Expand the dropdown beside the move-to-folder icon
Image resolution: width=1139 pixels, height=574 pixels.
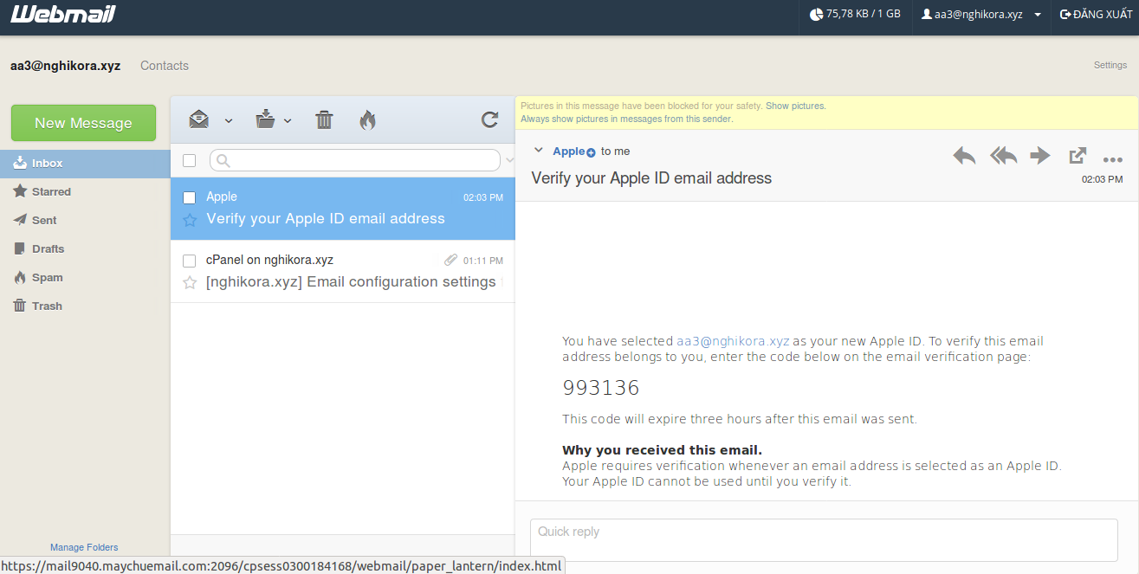tap(288, 120)
